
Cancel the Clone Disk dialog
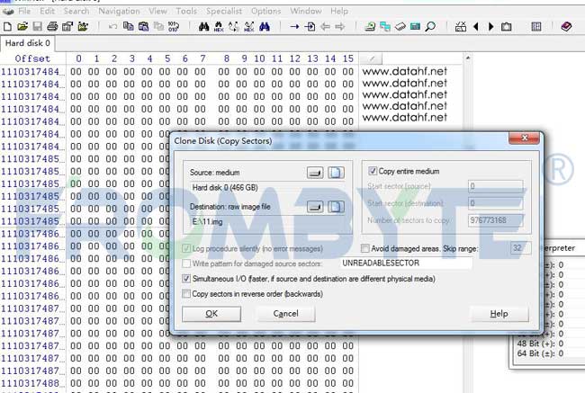point(286,314)
